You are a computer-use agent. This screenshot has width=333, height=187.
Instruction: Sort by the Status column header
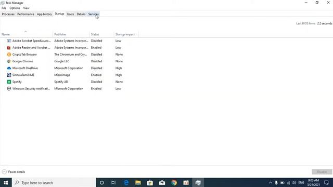pyautogui.click(x=102, y=34)
